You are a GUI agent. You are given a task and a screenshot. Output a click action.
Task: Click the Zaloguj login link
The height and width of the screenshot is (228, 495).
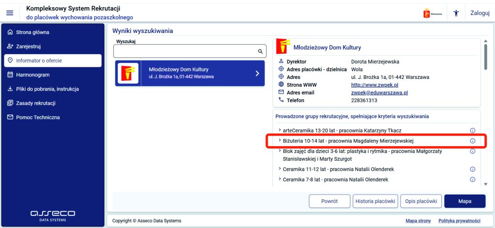[480, 13]
